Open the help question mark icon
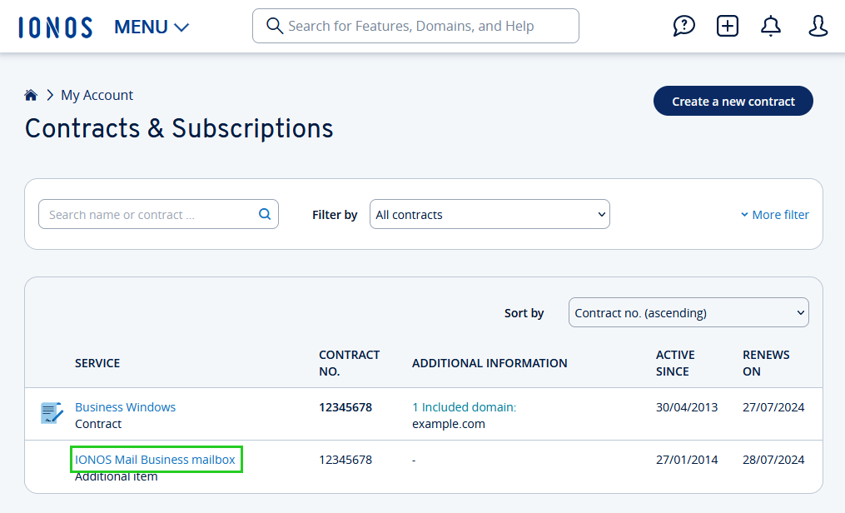The width and height of the screenshot is (845, 513). coord(683,26)
